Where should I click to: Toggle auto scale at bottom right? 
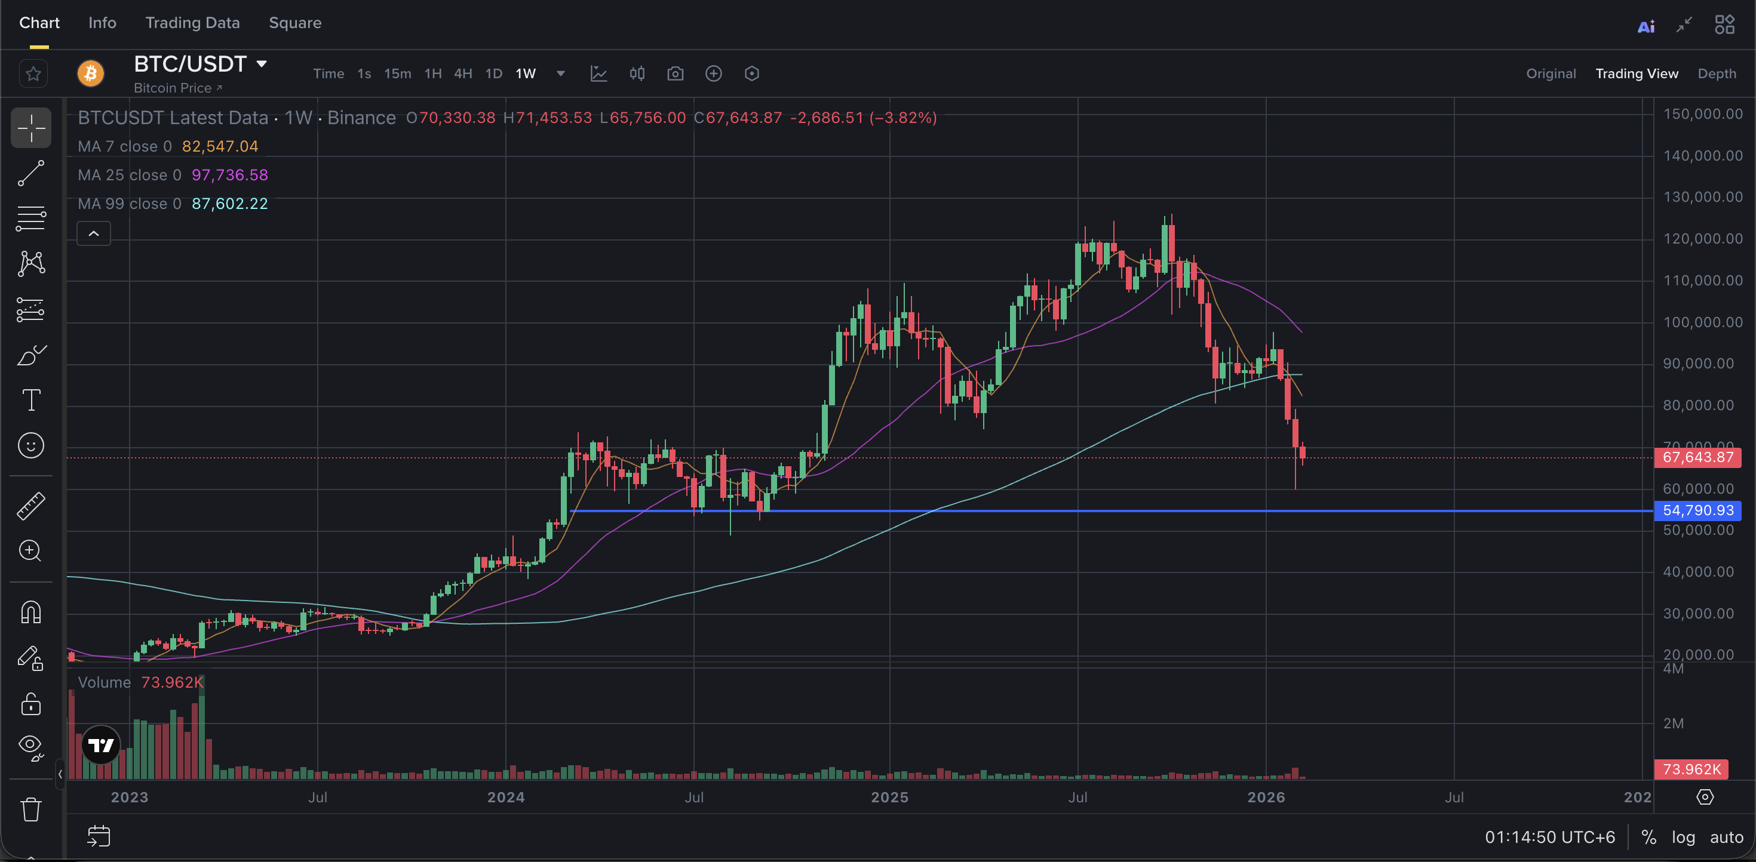1726,837
